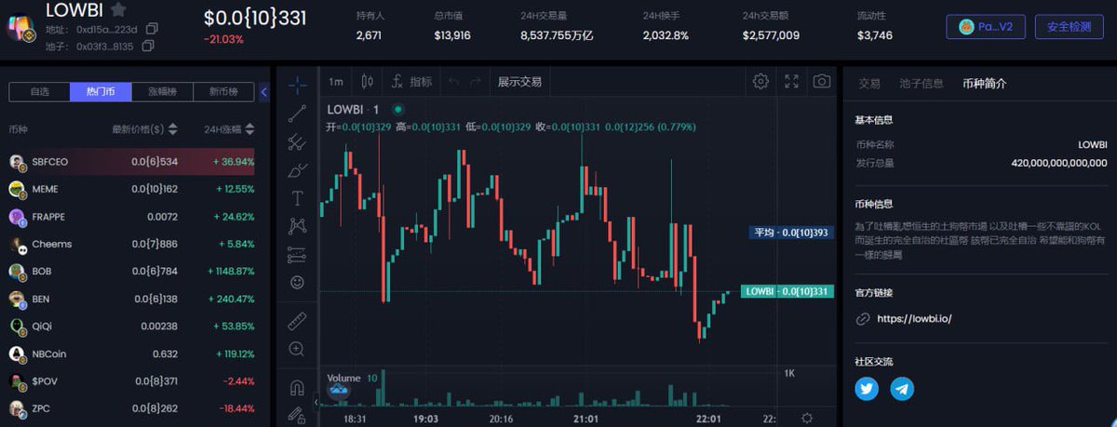Switch to the 币种简介 tab
The height and width of the screenshot is (427, 1117).
click(985, 83)
